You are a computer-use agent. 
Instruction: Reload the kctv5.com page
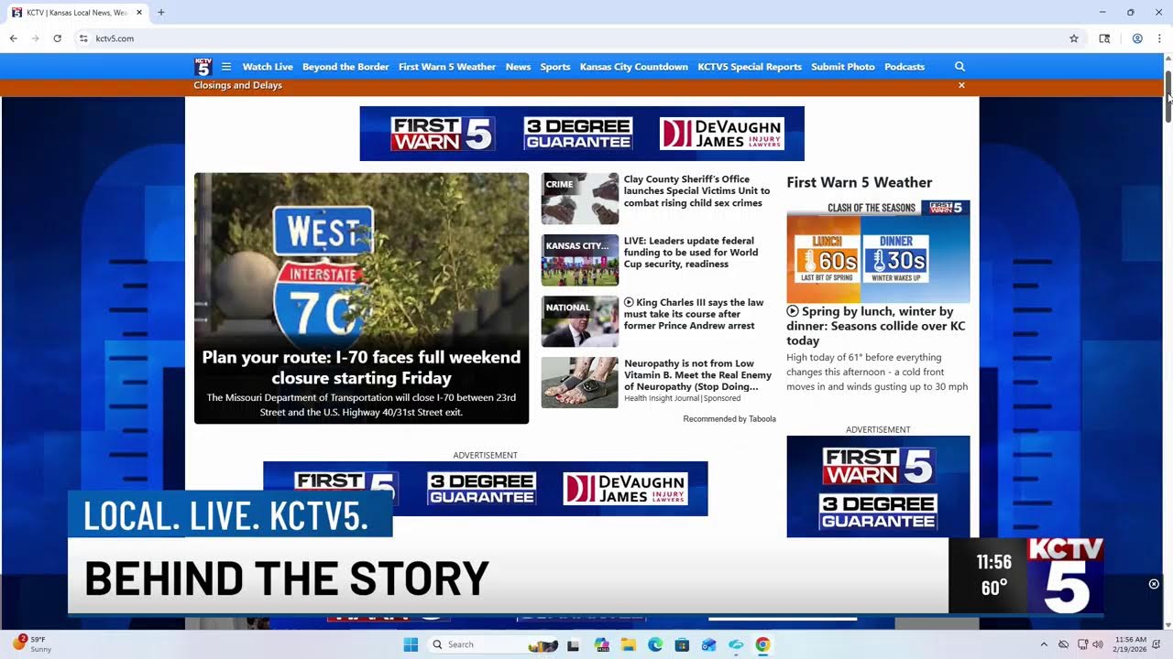pos(57,38)
